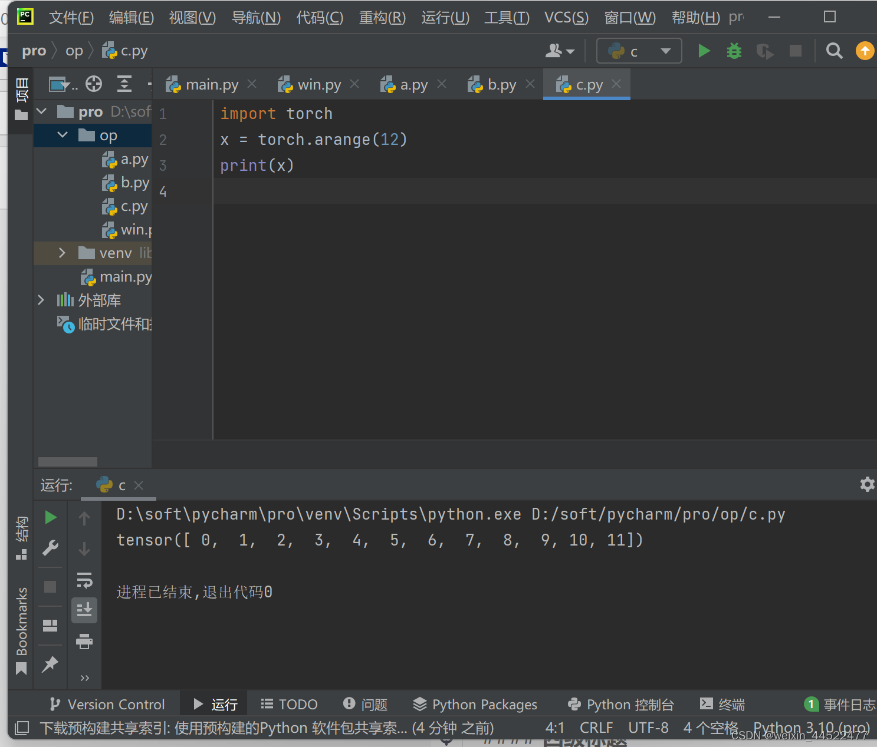Open Python 控制台 tool window
The width and height of the screenshot is (877, 747).
tap(620, 704)
